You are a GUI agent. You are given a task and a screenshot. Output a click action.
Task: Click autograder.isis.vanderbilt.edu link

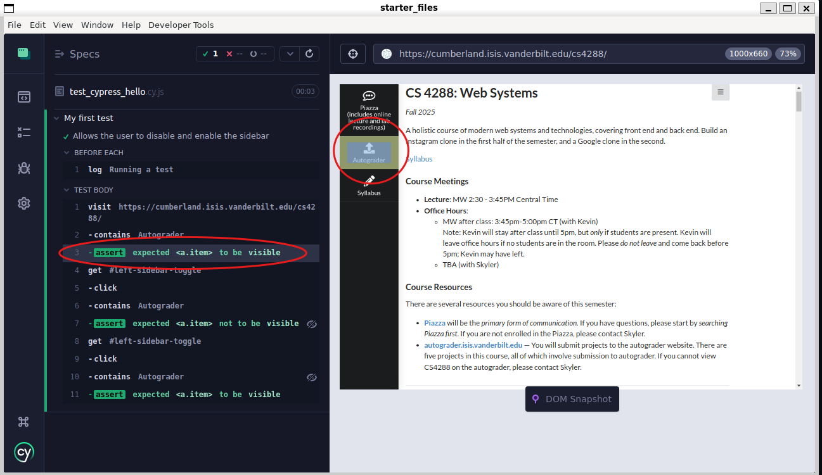[473, 345]
